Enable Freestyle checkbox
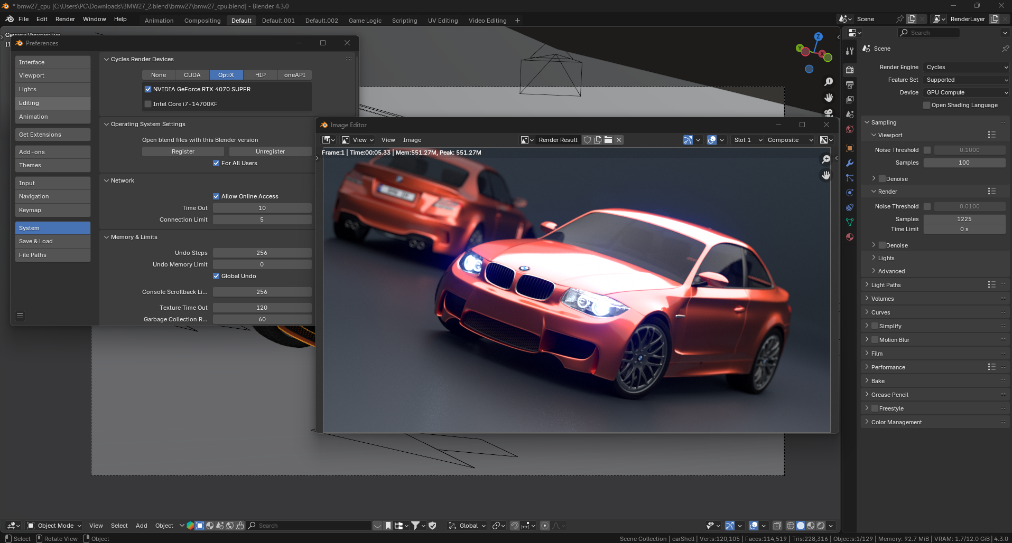 pyautogui.click(x=875, y=408)
